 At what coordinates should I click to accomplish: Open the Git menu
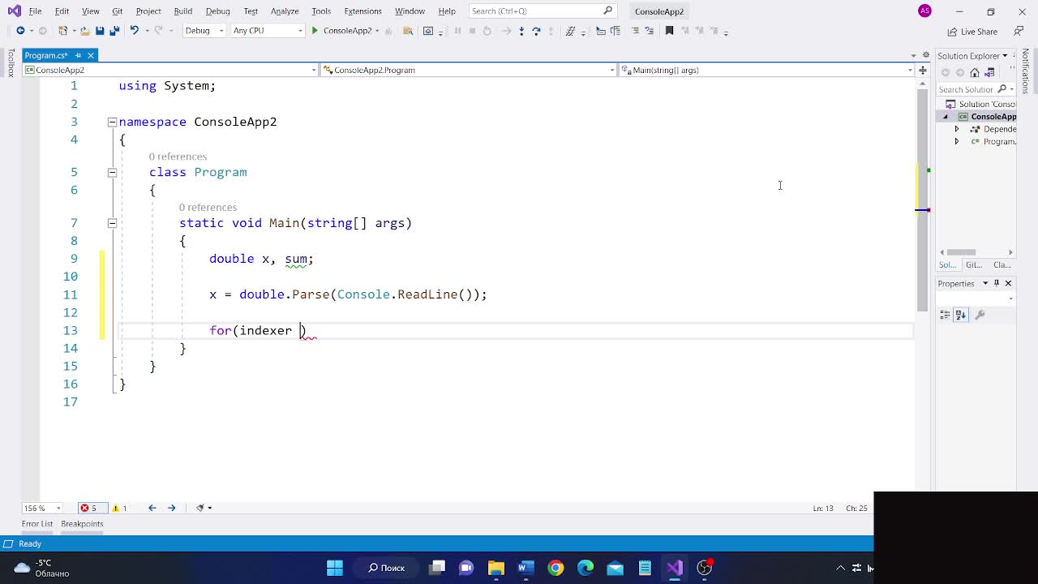point(118,11)
